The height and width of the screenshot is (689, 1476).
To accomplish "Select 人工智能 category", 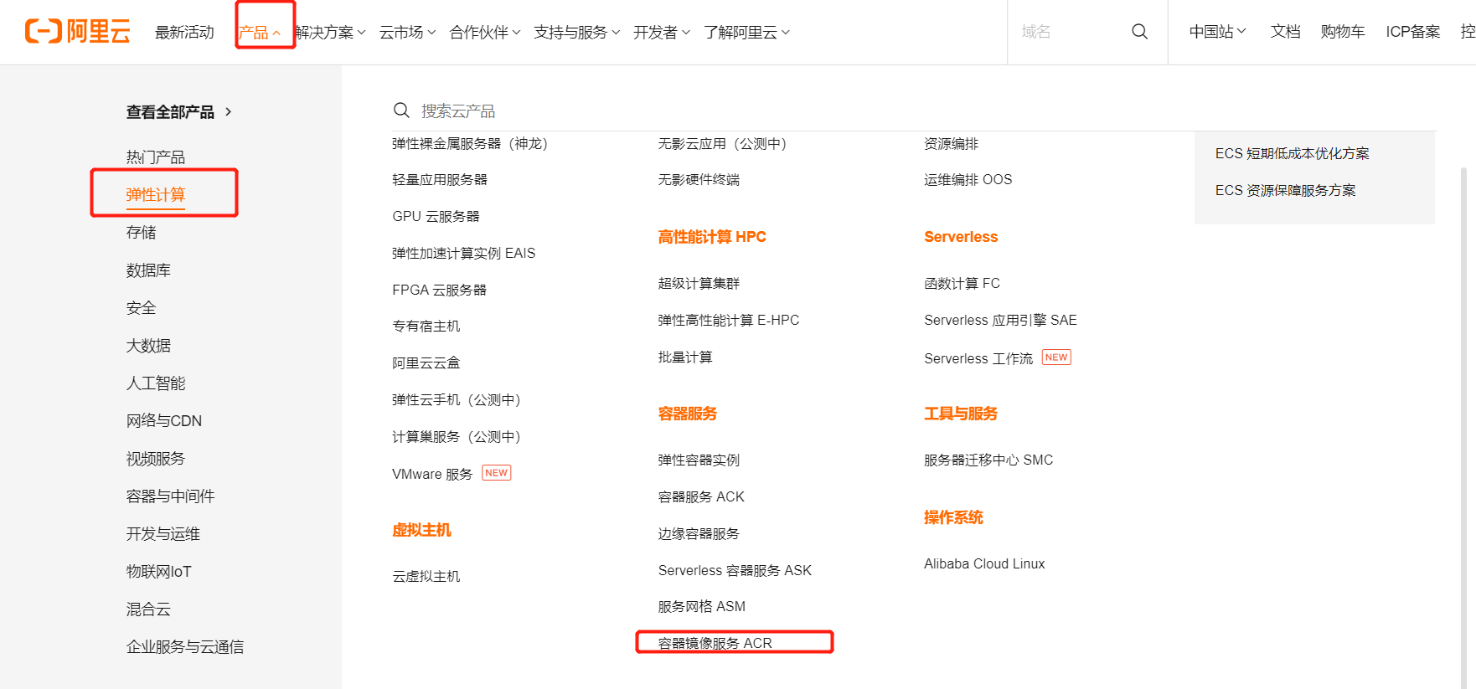I will [x=156, y=383].
